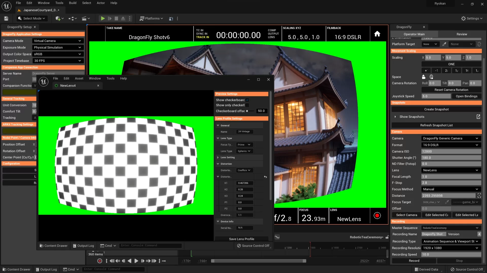Click the Select Camera button

pyautogui.click(x=406, y=215)
